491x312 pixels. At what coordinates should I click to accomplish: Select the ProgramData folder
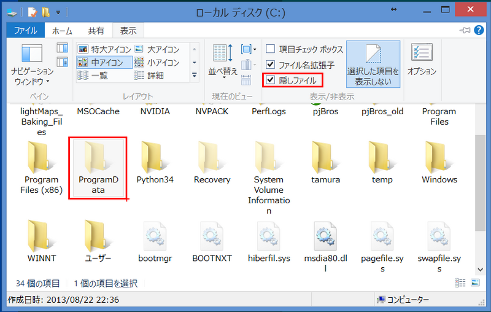click(98, 168)
